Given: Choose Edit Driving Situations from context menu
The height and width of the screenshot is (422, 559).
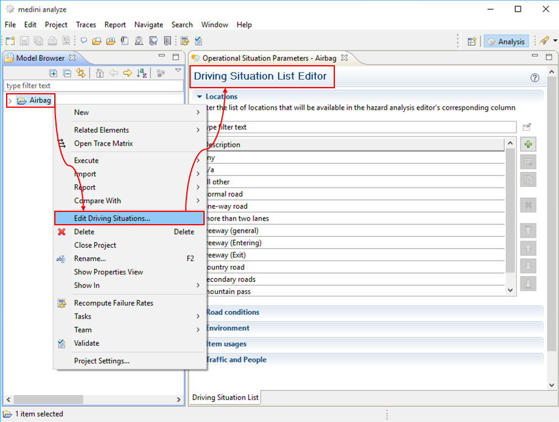Looking at the screenshot, I should coord(112,218).
